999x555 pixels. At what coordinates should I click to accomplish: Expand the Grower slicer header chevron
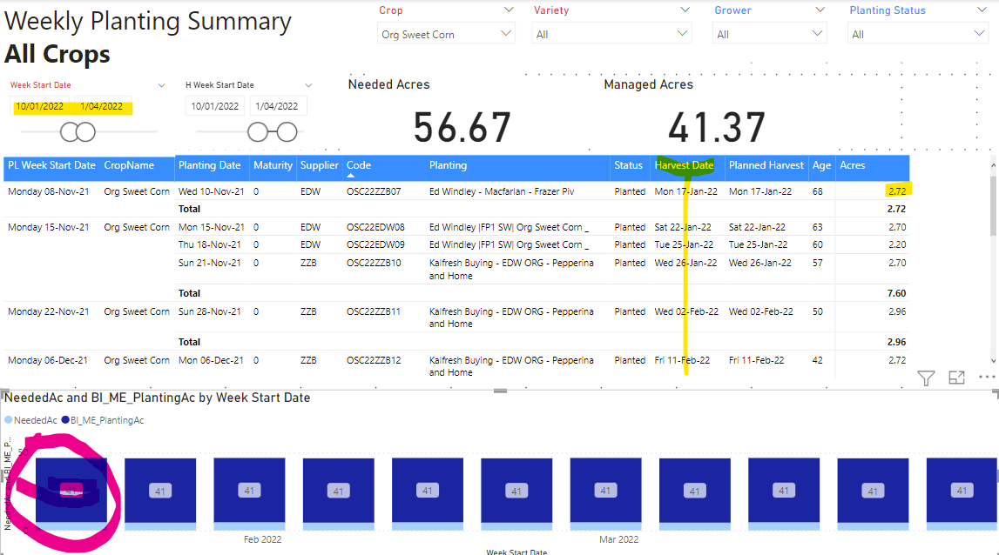point(820,10)
